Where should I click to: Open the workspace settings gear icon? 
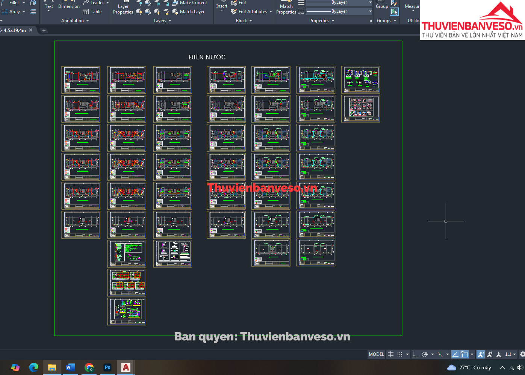pos(522,354)
